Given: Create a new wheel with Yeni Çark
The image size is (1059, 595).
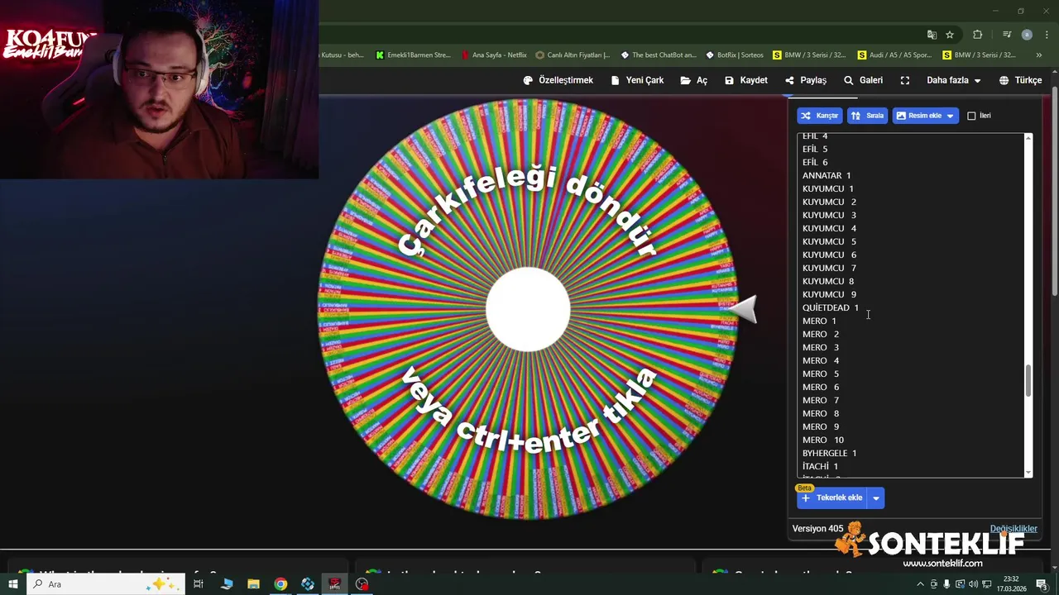Looking at the screenshot, I should pyautogui.click(x=637, y=80).
